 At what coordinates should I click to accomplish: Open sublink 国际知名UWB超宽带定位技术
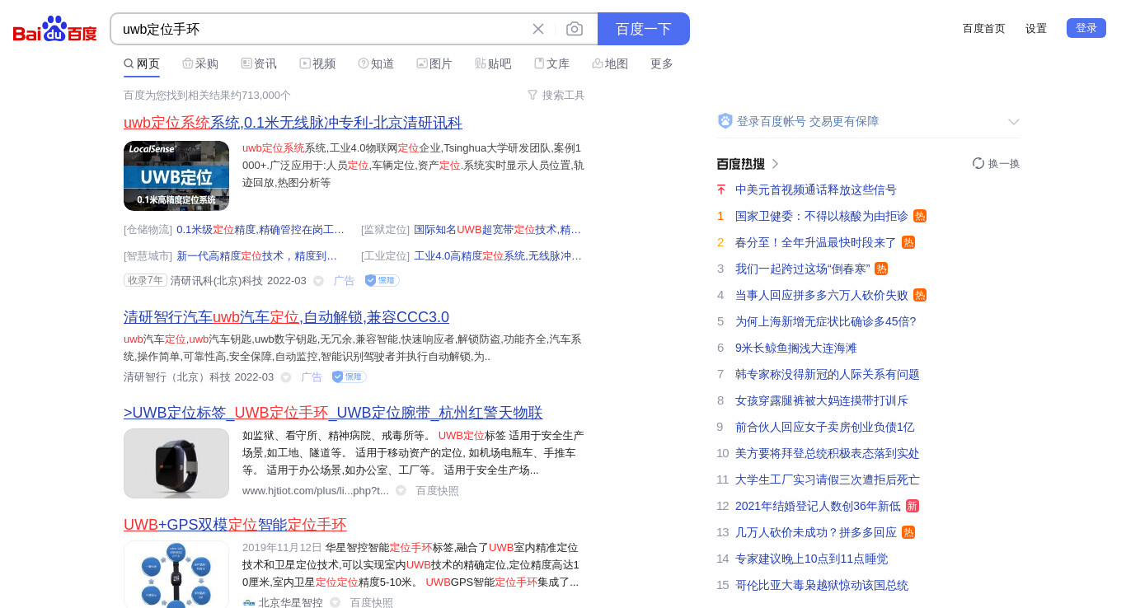coord(498,230)
